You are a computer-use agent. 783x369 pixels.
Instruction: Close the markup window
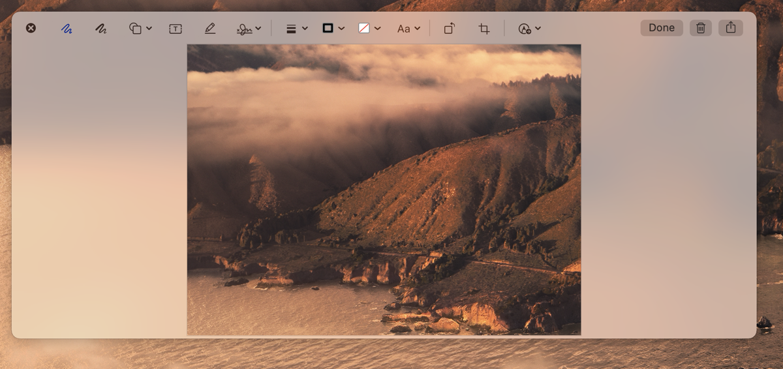click(31, 28)
